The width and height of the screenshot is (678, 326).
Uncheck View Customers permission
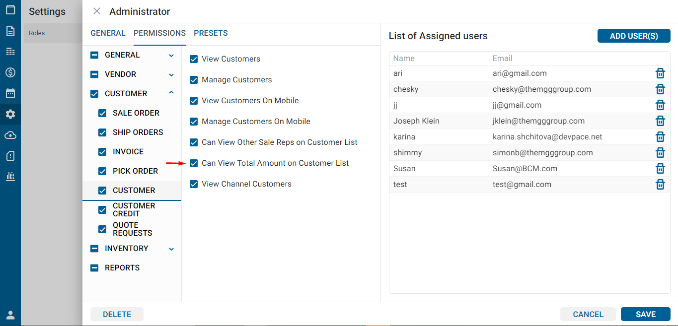(194, 59)
